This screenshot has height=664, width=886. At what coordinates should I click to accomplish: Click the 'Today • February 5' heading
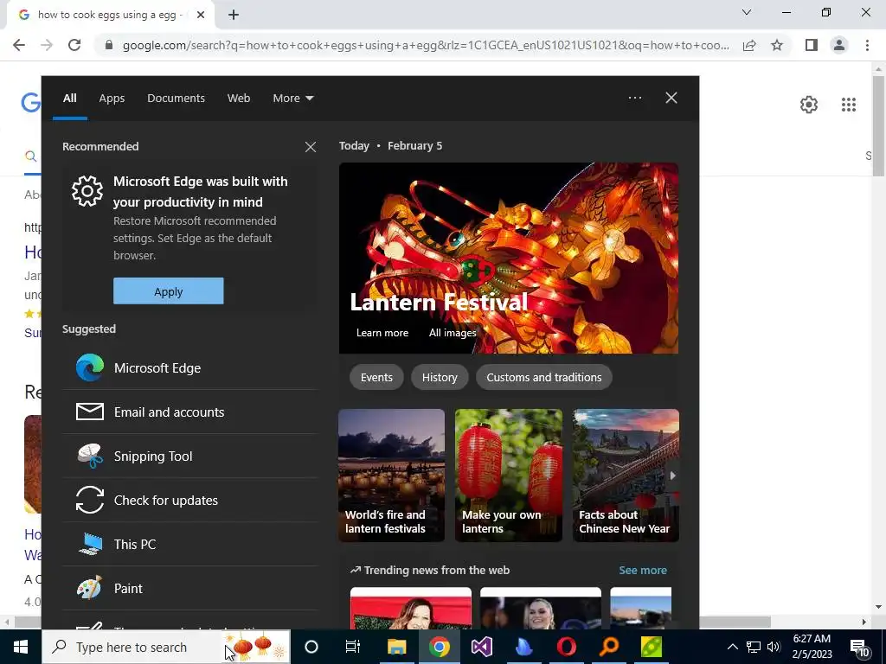[x=390, y=145]
